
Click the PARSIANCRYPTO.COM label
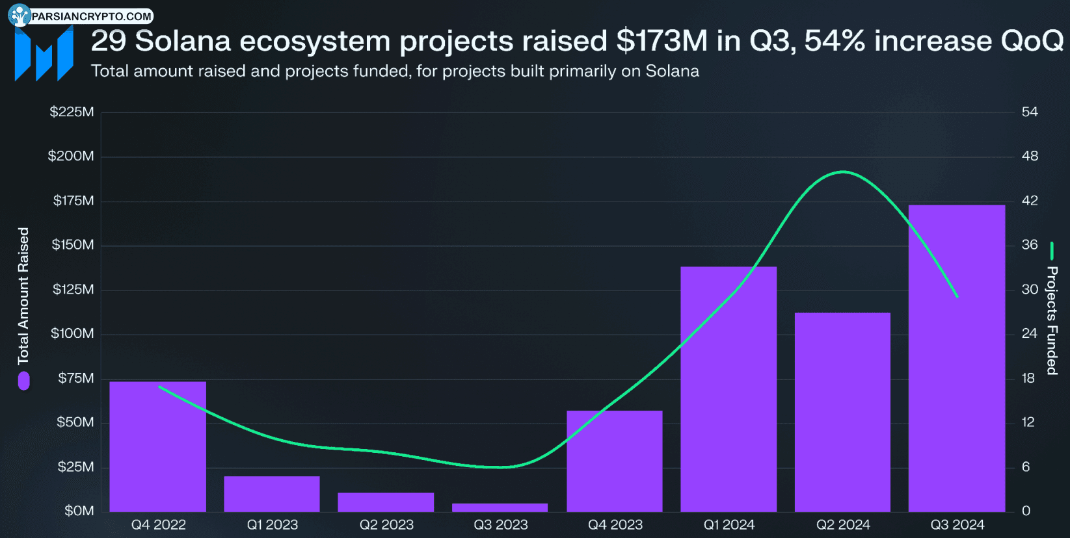tap(92, 16)
